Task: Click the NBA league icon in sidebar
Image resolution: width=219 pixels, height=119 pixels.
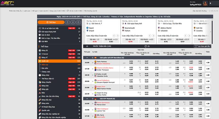Action: [x=40, y=41]
